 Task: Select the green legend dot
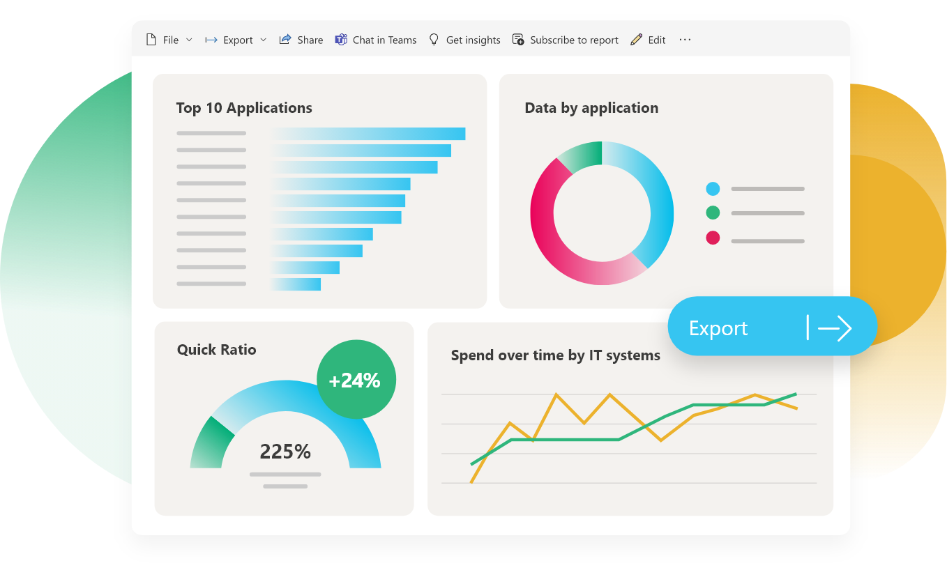click(x=713, y=213)
